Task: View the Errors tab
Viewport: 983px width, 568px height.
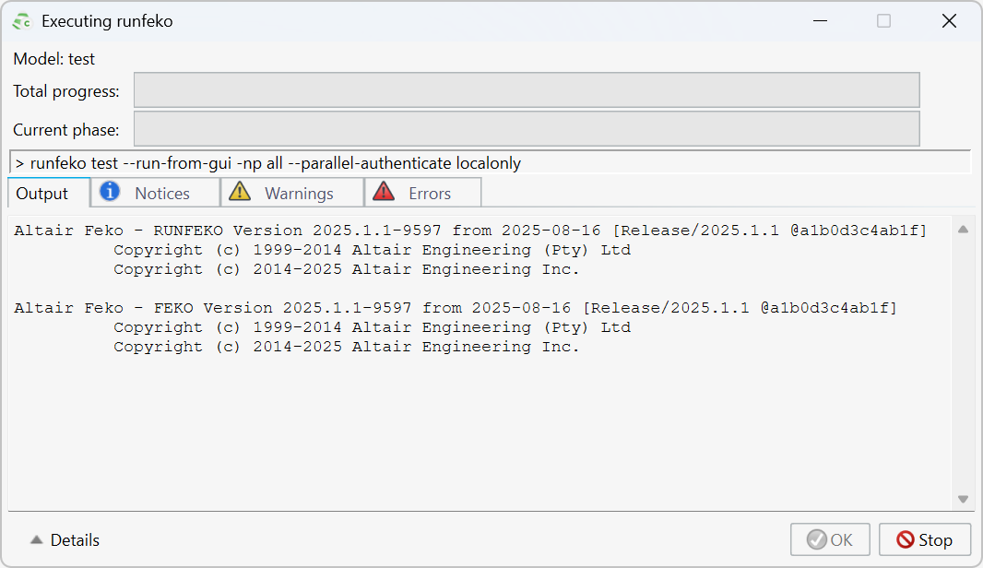Action: 422,192
